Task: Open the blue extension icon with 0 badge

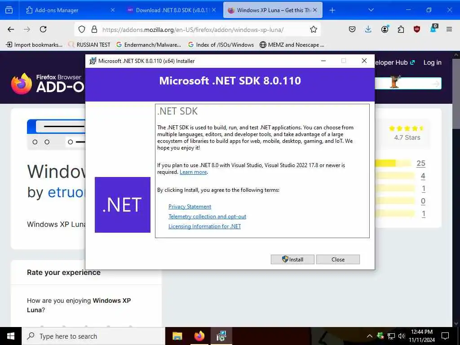Action: click(x=433, y=29)
